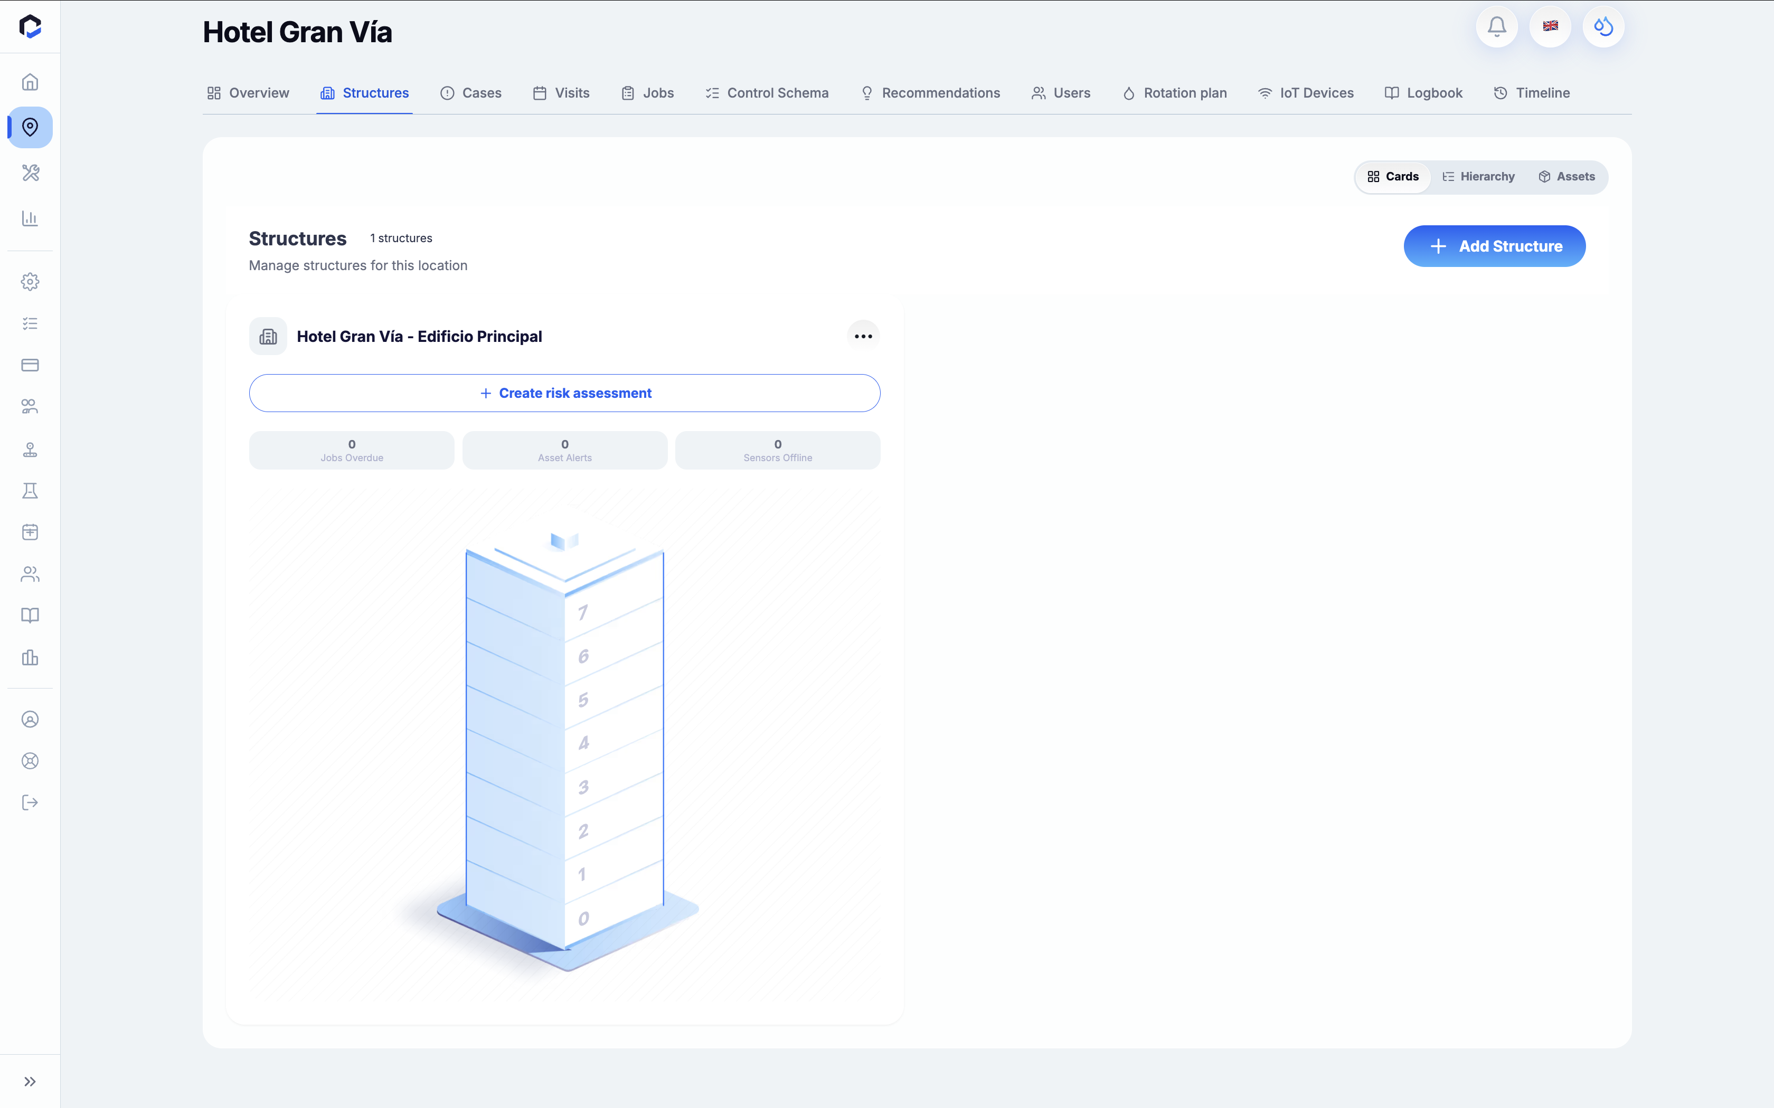Image resolution: width=1774 pixels, height=1108 pixels.
Task: Open Hotel Gran Vía - Edificio Principal title
Action: point(419,337)
